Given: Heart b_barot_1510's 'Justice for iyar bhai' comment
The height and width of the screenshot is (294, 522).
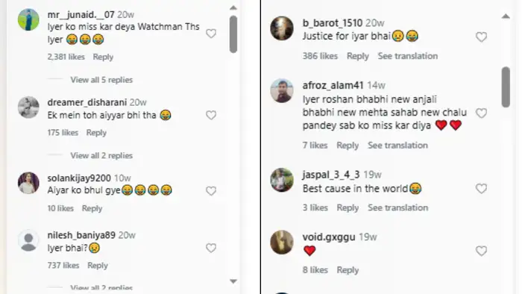Looking at the screenshot, I should pos(481,37).
